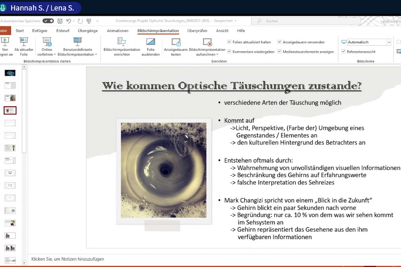Select the third slide thumbnail with photo
The width and height of the screenshot is (401, 267).
coord(10,98)
